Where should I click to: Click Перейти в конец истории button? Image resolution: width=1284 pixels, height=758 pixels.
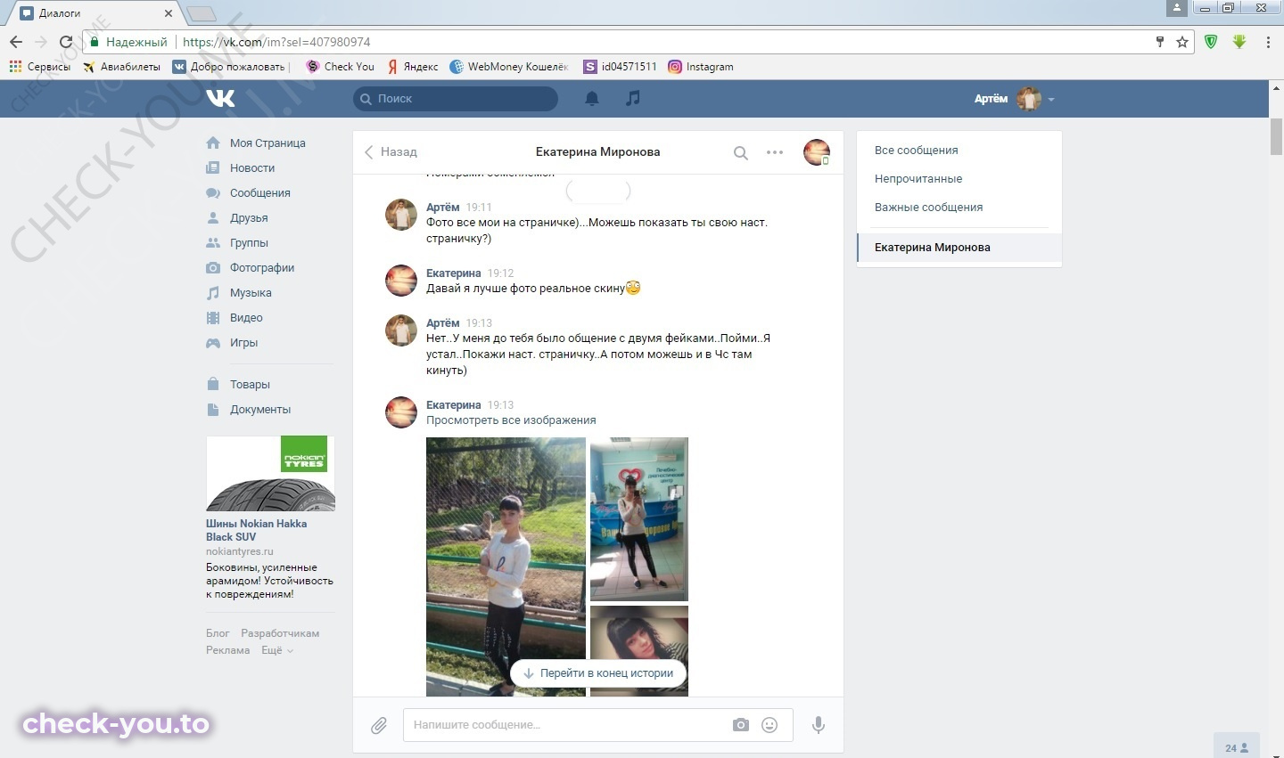pos(598,673)
